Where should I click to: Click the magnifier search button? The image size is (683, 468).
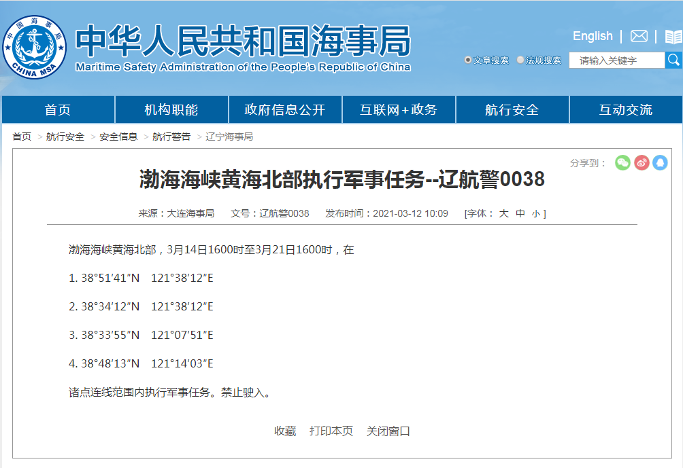tap(673, 60)
